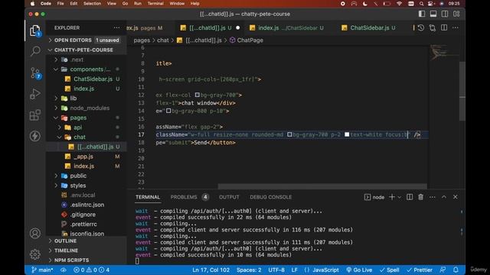Open the timeline history icon in editor toolbar
Viewport: 490px width, 275px height.
[x=421, y=27]
